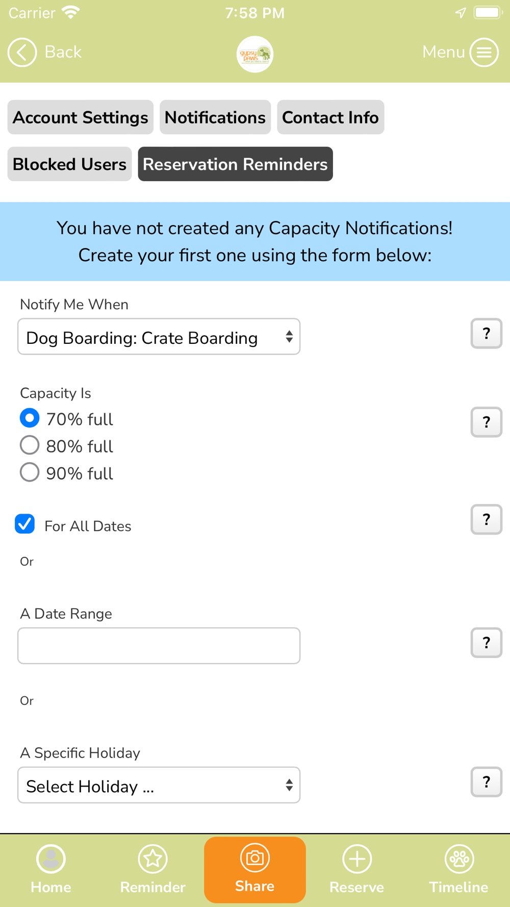
Task: Select the 70% full radio option
Action: click(30, 418)
